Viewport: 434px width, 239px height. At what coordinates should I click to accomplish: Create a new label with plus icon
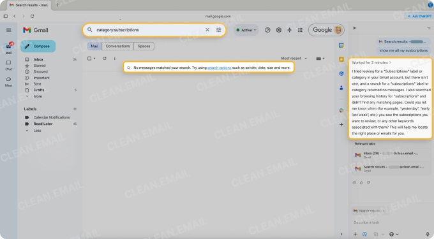[75, 109]
